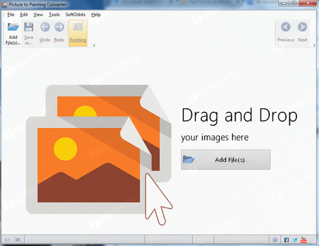Open the View menu
Image resolution: width=319 pixels, height=246 pixels.
point(38,14)
